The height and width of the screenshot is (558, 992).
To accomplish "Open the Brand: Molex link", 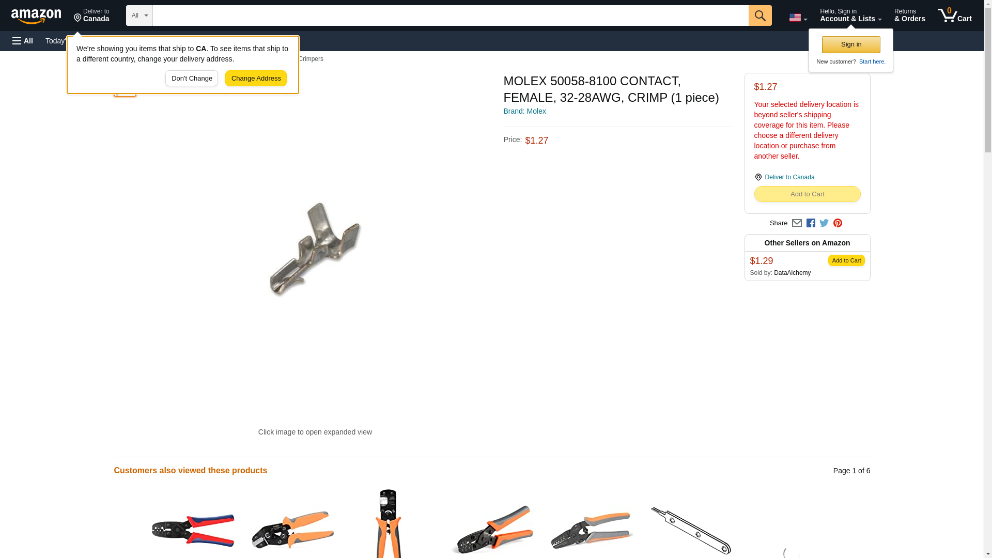I will coord(524,111).
